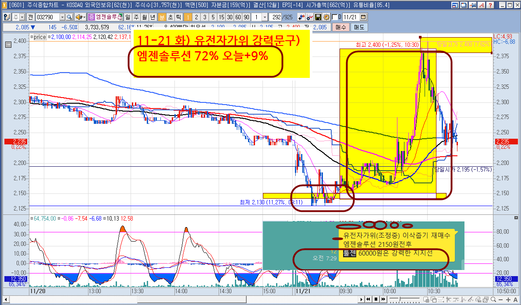The image size is (521, 305).
Task: Click the 최저 2,130 low price label
Action: click(x=271, y=202)
